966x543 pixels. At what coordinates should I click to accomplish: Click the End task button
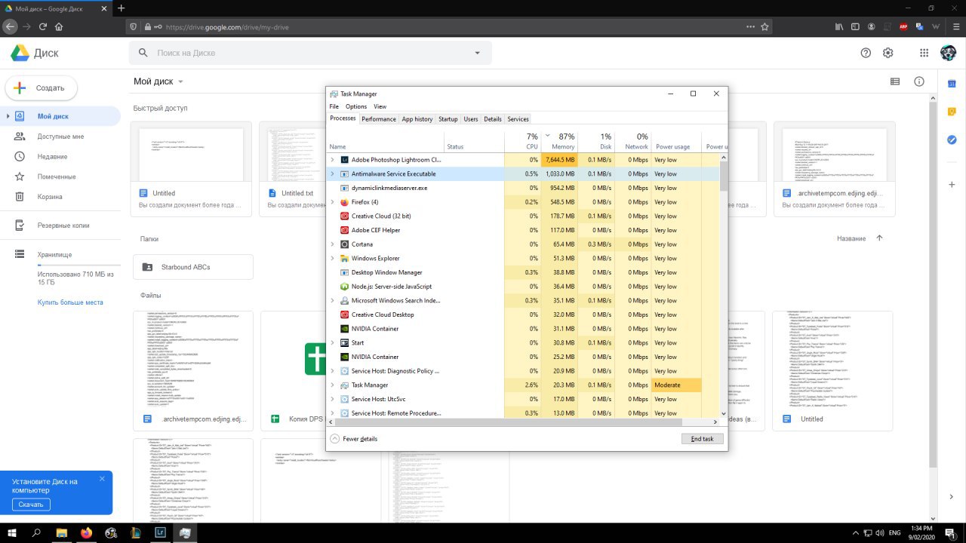click(702, 439)
